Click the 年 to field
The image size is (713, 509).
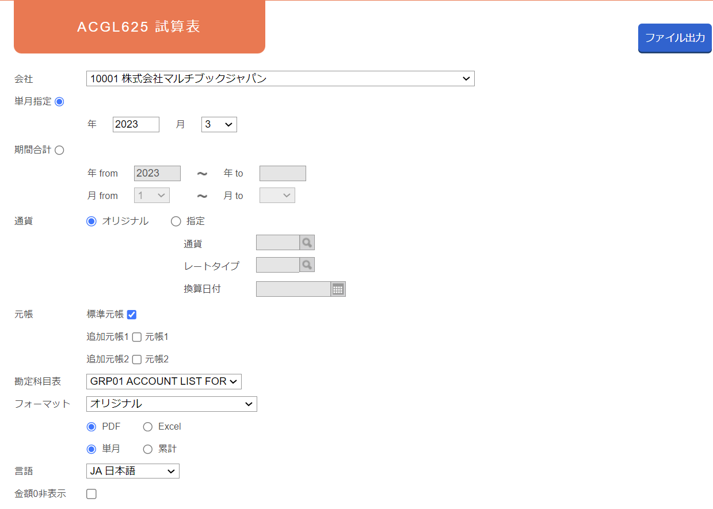tap(283, 173)
